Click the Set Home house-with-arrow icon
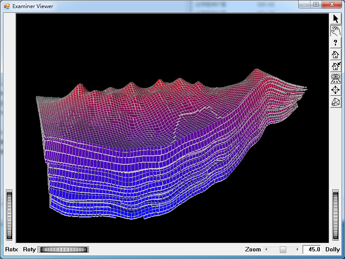 coord(335,66)
